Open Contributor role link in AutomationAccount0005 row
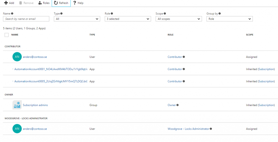 click(x=175, y=81)
